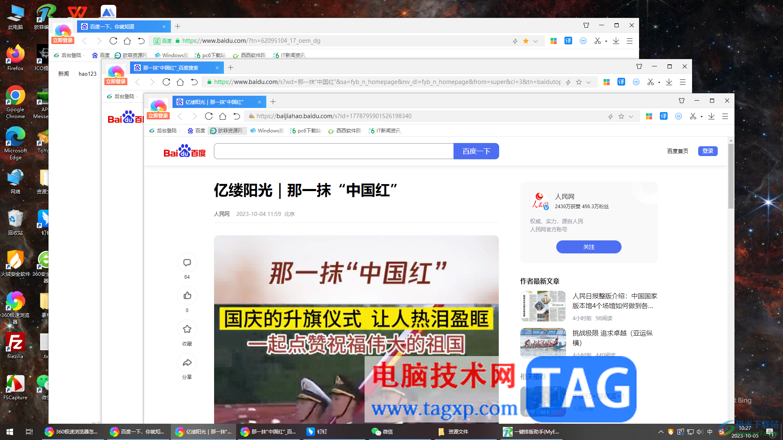Click the home icon in front browser window
This screenshot has width=783, height=440.
coord(223,117)
